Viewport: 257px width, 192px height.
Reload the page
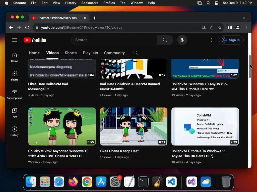point(27,27)
